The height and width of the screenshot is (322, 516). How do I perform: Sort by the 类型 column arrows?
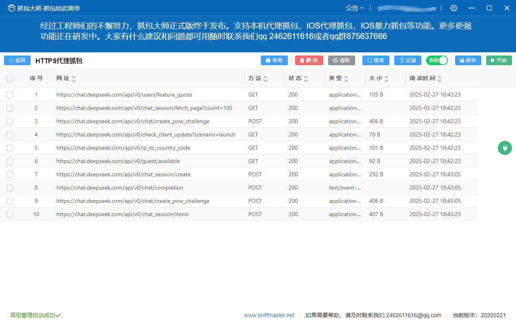point(346,78)
